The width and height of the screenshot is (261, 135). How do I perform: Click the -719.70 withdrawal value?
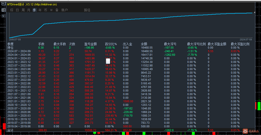(x=128, y=116)
